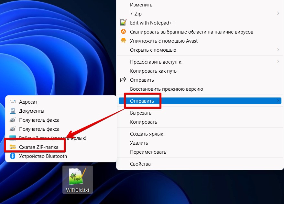Click the compressed ZIP folder icon

(13, 147)
